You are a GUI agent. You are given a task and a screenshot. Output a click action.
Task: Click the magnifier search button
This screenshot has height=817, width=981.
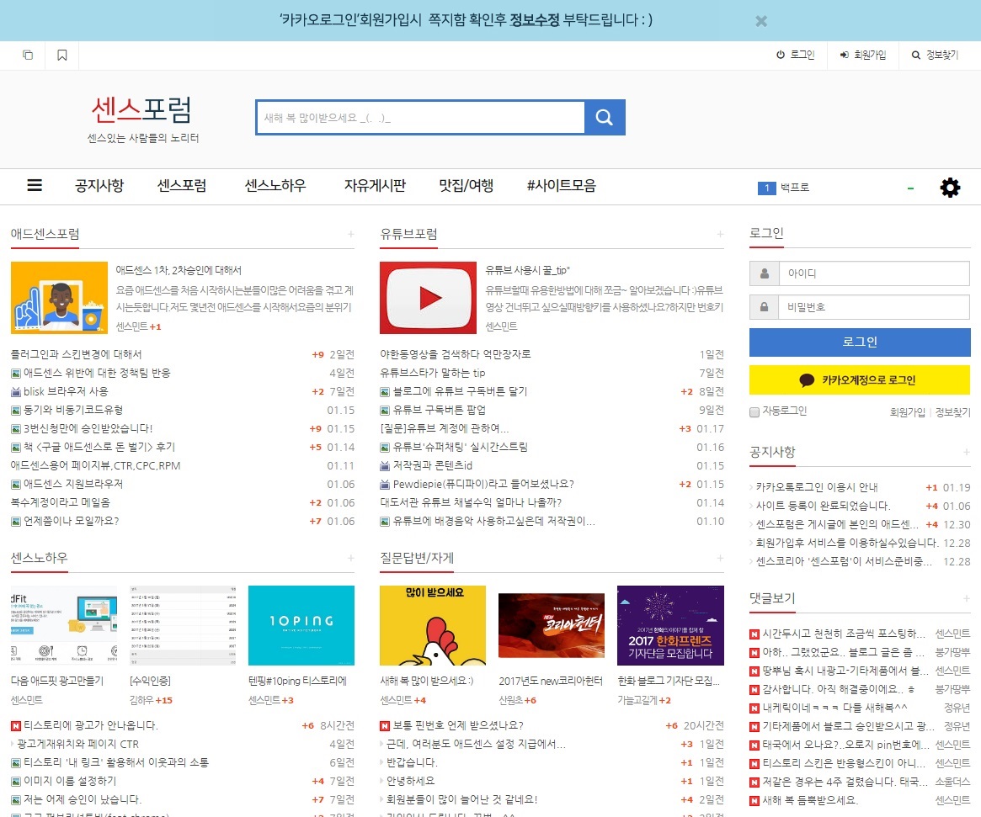point(605,117)
